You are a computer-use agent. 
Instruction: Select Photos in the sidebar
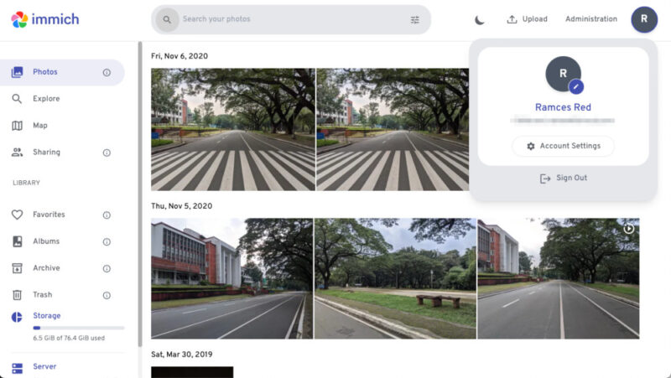62,72
